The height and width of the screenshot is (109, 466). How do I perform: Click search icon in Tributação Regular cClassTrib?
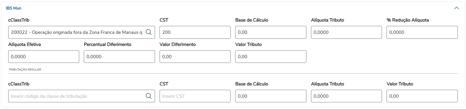click(x=149, y=96)
